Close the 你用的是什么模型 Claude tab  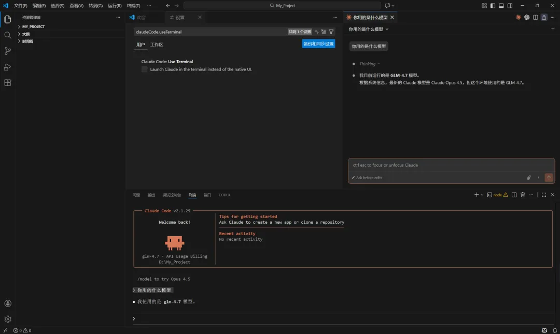392,17
